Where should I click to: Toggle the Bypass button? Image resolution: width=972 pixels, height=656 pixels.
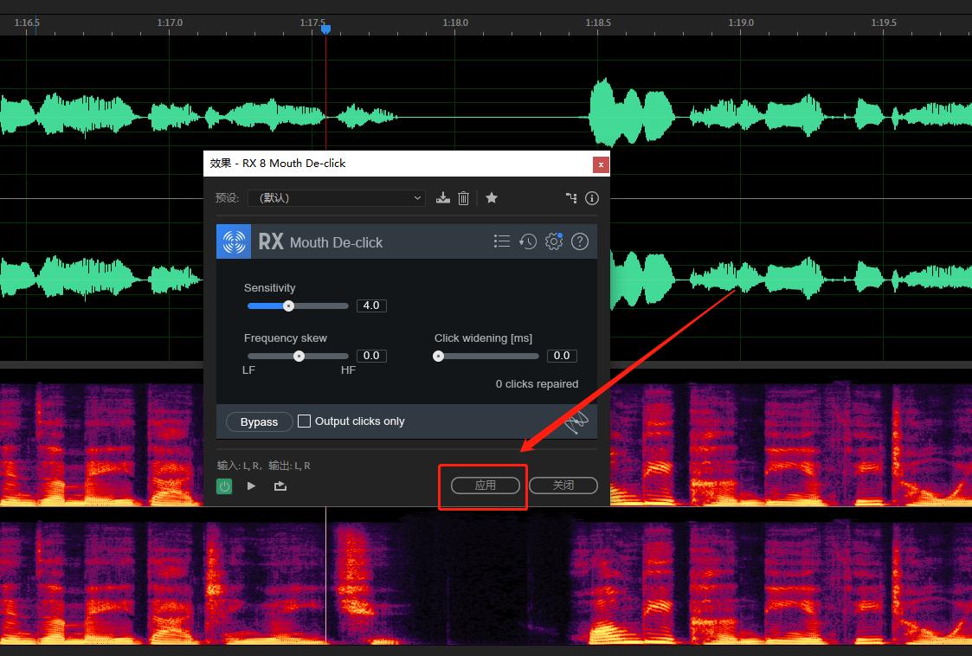coord(259,421)
